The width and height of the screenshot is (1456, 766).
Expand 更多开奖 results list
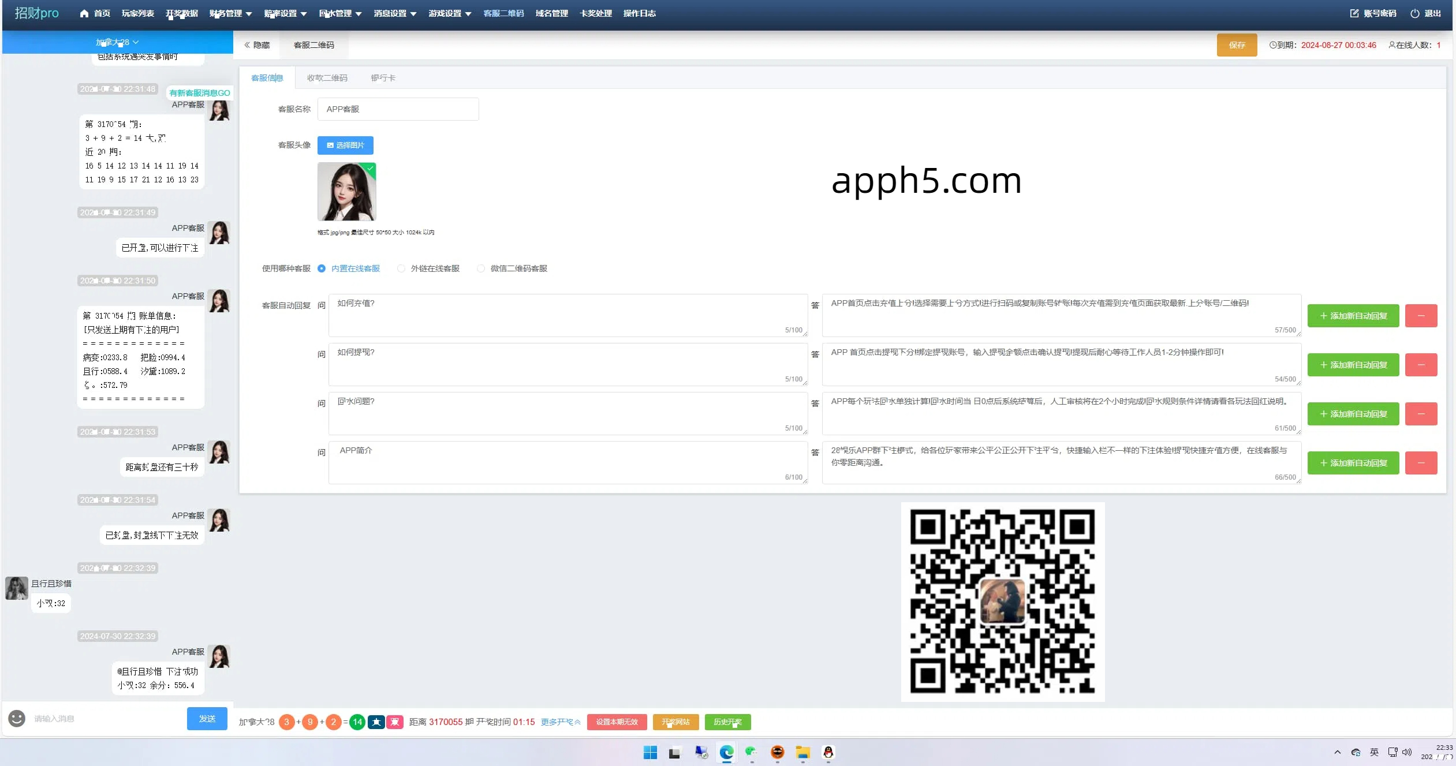coord(561,722)
